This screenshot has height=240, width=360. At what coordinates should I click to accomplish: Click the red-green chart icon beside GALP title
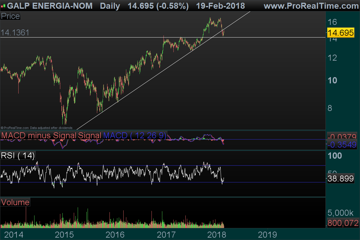3,6
